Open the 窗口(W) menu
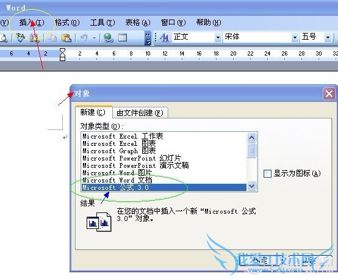The height and width of the screenshot is (279, 338). coord(173,23)
